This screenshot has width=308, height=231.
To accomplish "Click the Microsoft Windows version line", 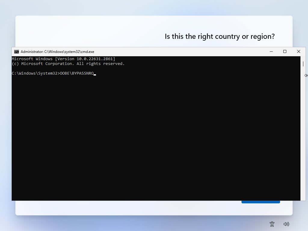I will pos(63,59).
